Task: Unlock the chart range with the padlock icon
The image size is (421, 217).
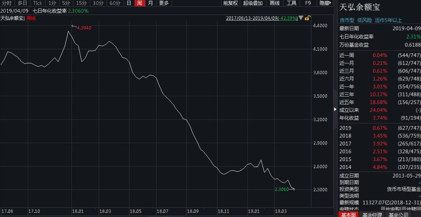Action: [x=308, y=18]
